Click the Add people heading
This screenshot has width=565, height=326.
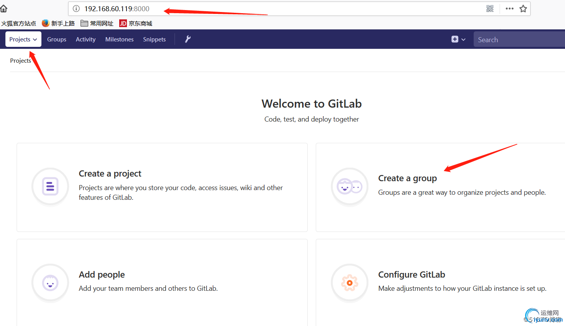[x=102, y=275]
